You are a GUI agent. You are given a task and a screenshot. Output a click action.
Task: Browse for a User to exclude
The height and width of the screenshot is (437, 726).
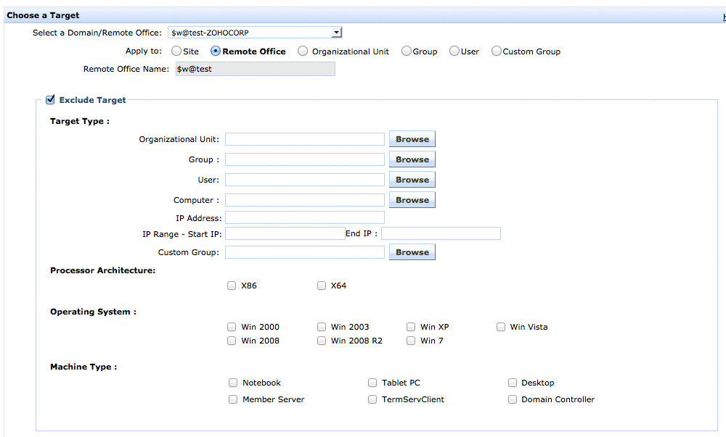pyautogui.click(x=412, y=180)
